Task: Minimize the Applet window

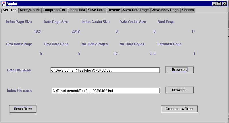Action: (214, 4)
